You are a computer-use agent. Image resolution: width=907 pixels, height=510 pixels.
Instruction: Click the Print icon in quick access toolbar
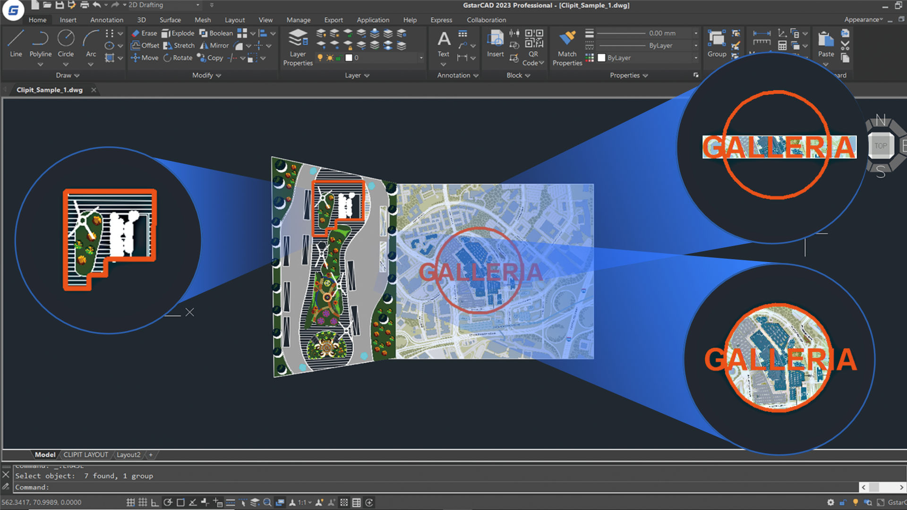coord(85,5)
